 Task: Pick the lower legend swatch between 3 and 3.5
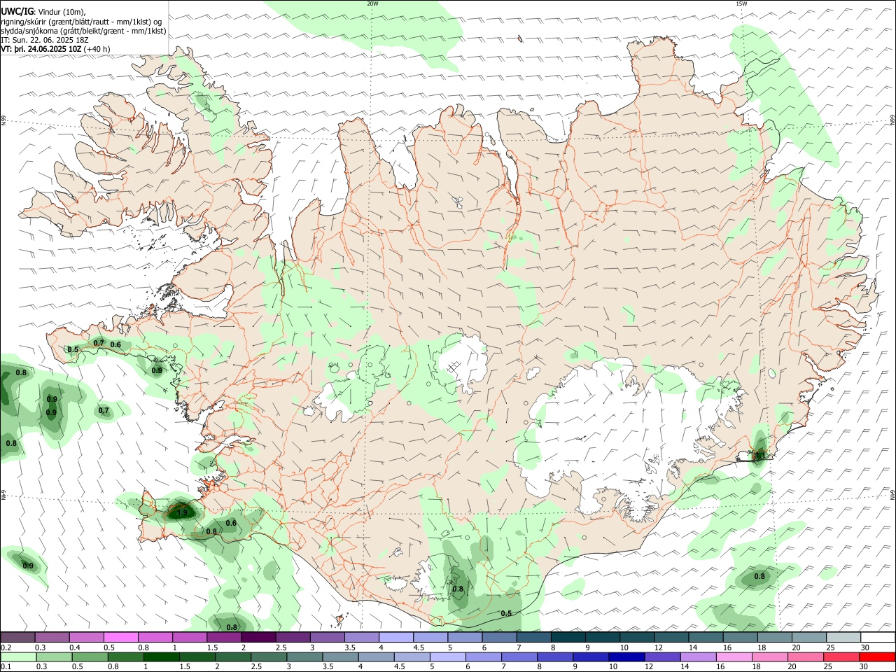point(304,657)
